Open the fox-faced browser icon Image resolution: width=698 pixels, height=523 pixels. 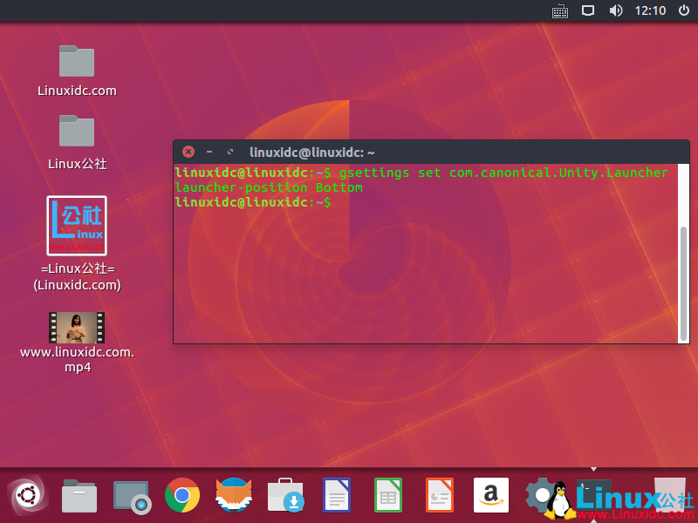[234, 495]
